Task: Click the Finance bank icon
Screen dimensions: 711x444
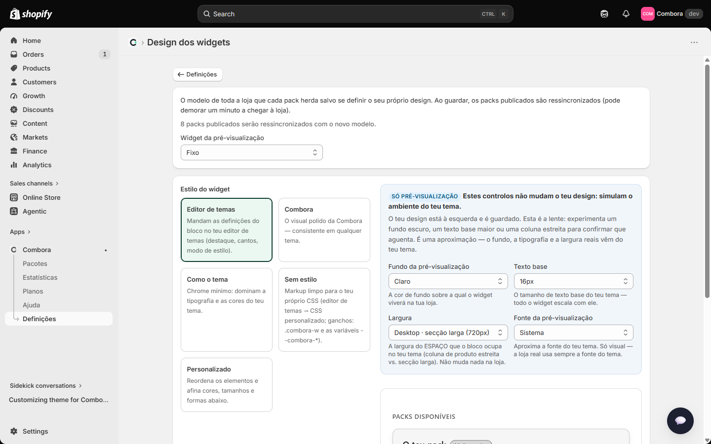Action: point(14,151)
